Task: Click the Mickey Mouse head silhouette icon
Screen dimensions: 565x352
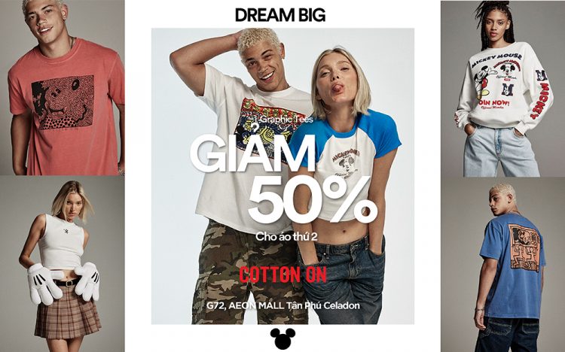Action: click(x=282, y=338)
